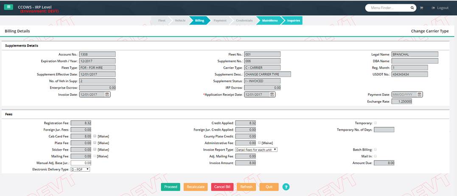Screen dimensions: 457x196
Task: Click the Recalculate button
Action: [196, 187]
